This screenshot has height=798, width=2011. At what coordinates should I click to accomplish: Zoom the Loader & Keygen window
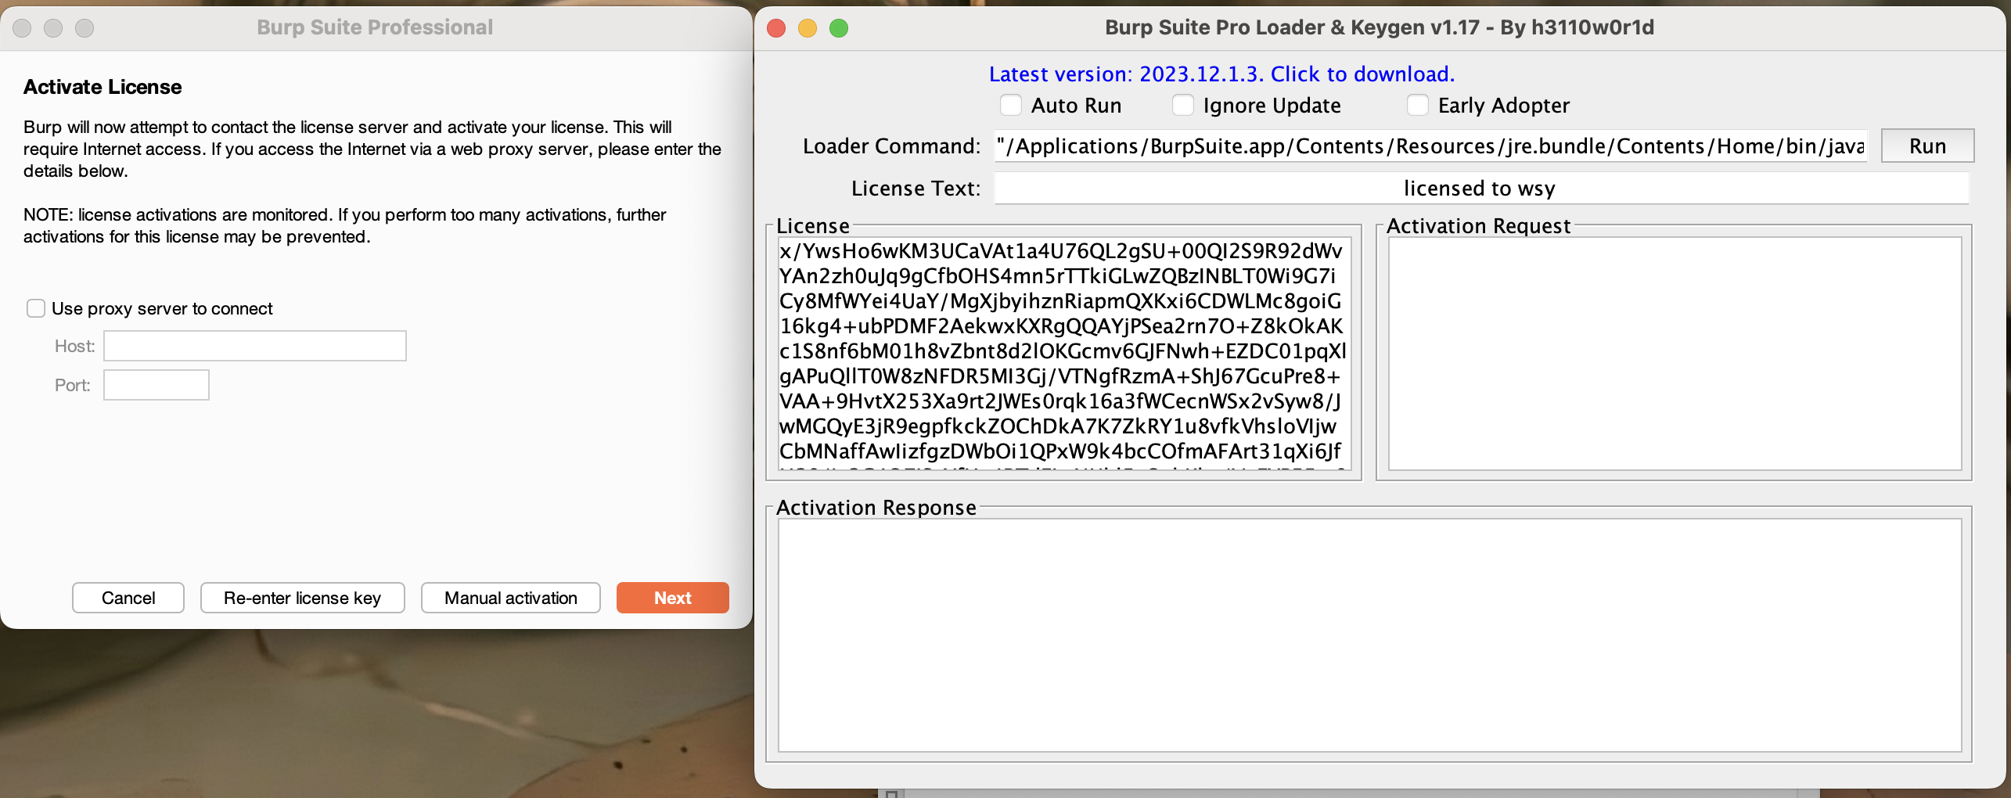coord(839,28)
